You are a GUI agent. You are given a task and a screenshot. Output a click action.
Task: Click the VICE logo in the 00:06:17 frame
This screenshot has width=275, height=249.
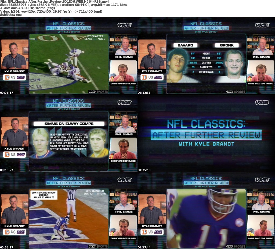pyautogui.click(x=124, y=25)
